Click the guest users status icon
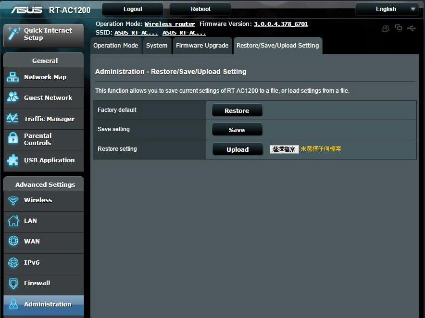This screenshot has height=318, width=425. 386,28
